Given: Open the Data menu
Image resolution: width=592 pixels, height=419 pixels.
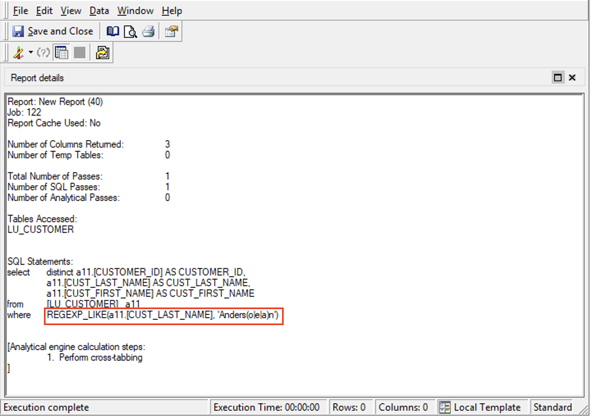Looking at the screenshot, I should pos(99,11).
